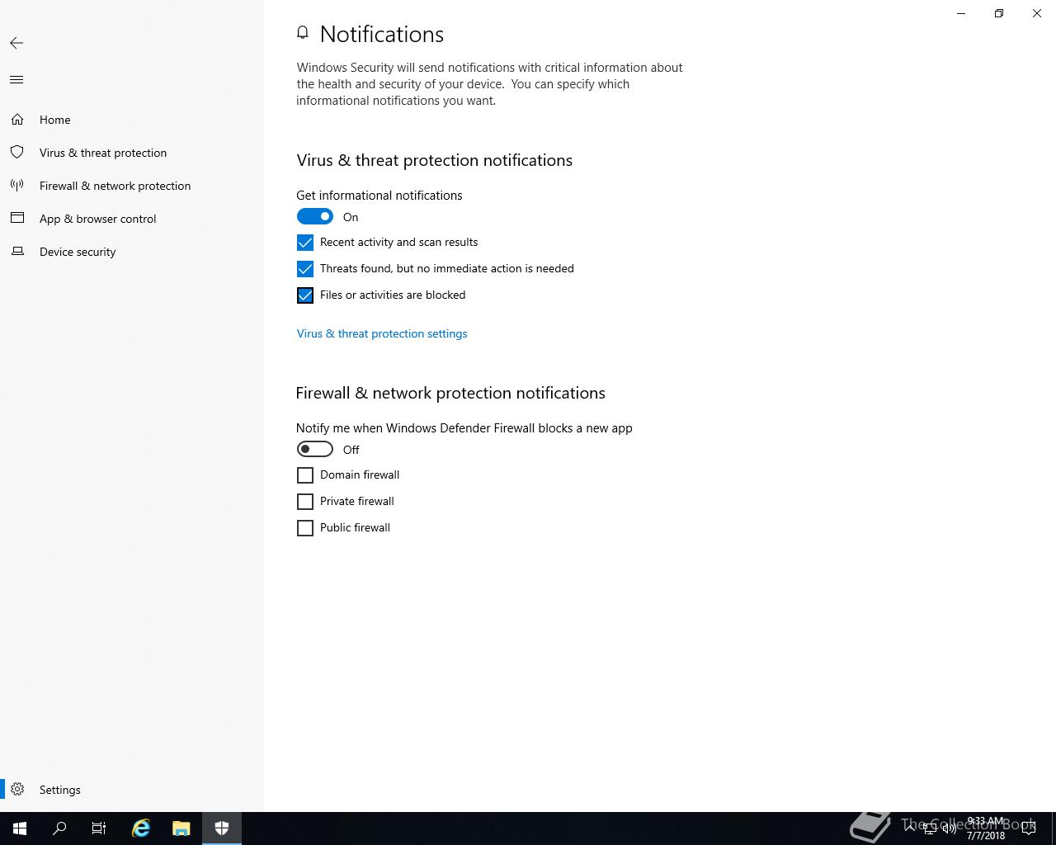Minimize the Windows Security window

(961, 13)
